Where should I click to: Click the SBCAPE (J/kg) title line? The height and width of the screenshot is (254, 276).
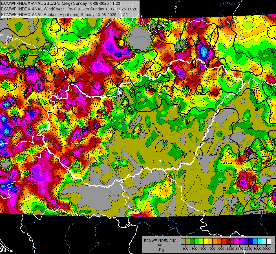tap(61, 3)
